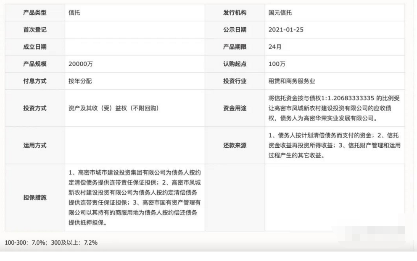Image resolution: width=417 pixels, height=261 pixels.
Task: Select the 成立日期 label cell
Action: [x=35, y=47]
